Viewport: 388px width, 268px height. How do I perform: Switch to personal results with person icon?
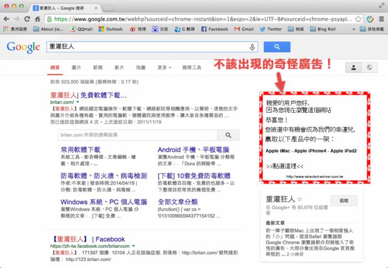pos(354,67)
